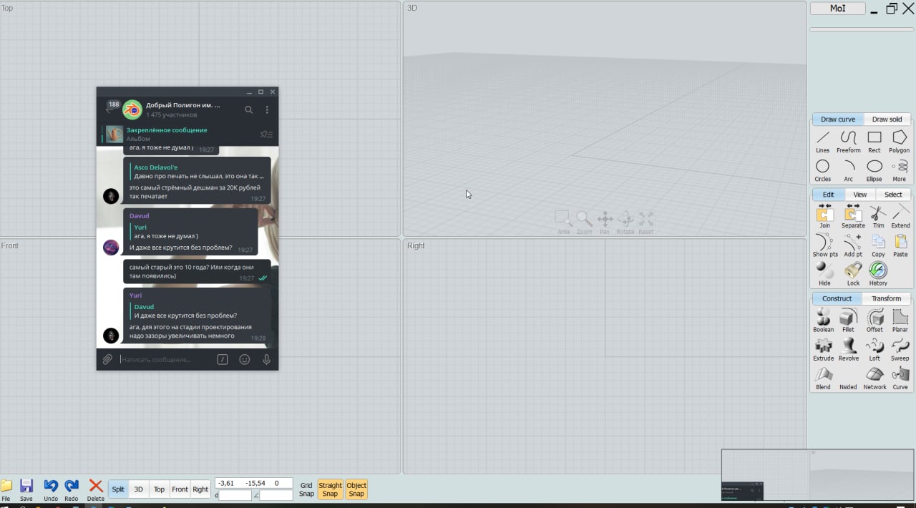This screenshot has height=508, width=916.
Task: Activate the Extend tool
Action: pyautogui.click(x=901, y=217)
